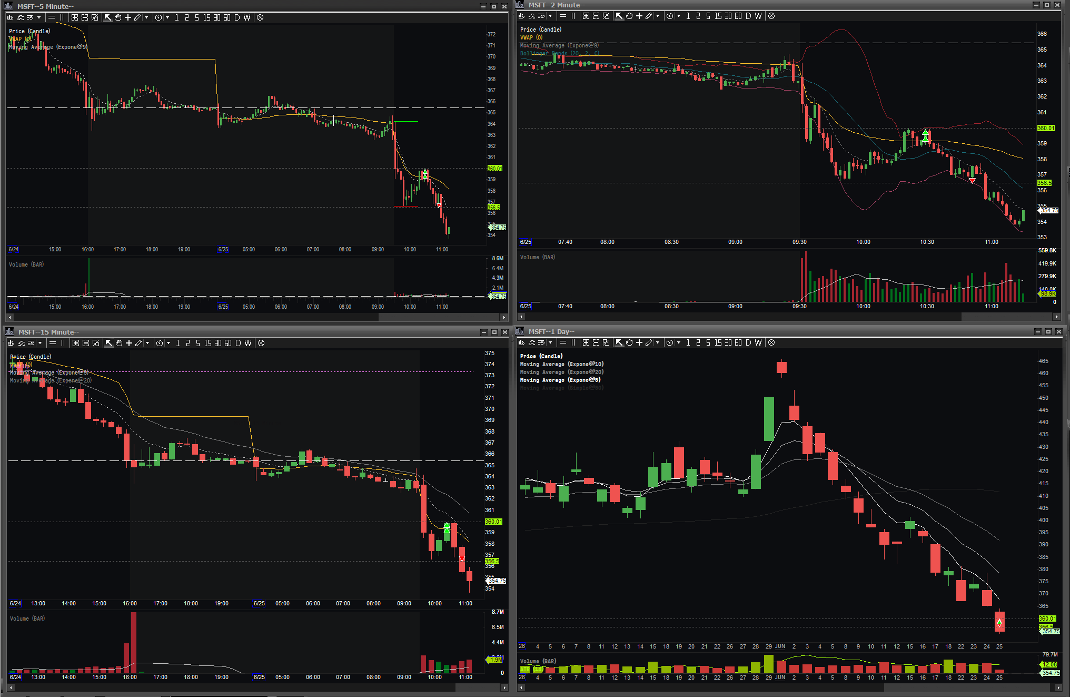Open studies indicator icon in 2 Minute chart
Screen dimensions: 1070x697
(531, 16)
